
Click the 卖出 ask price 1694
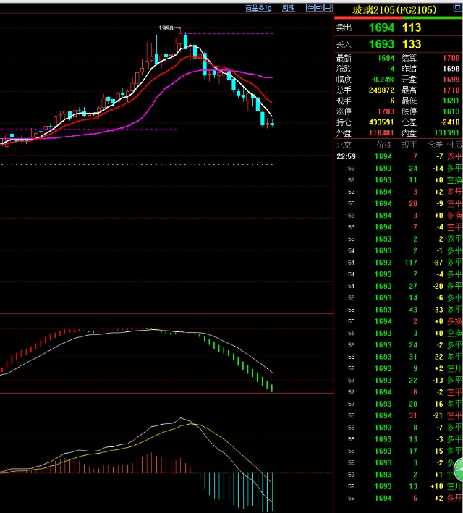pyautogui.click(x=381, y=27)
